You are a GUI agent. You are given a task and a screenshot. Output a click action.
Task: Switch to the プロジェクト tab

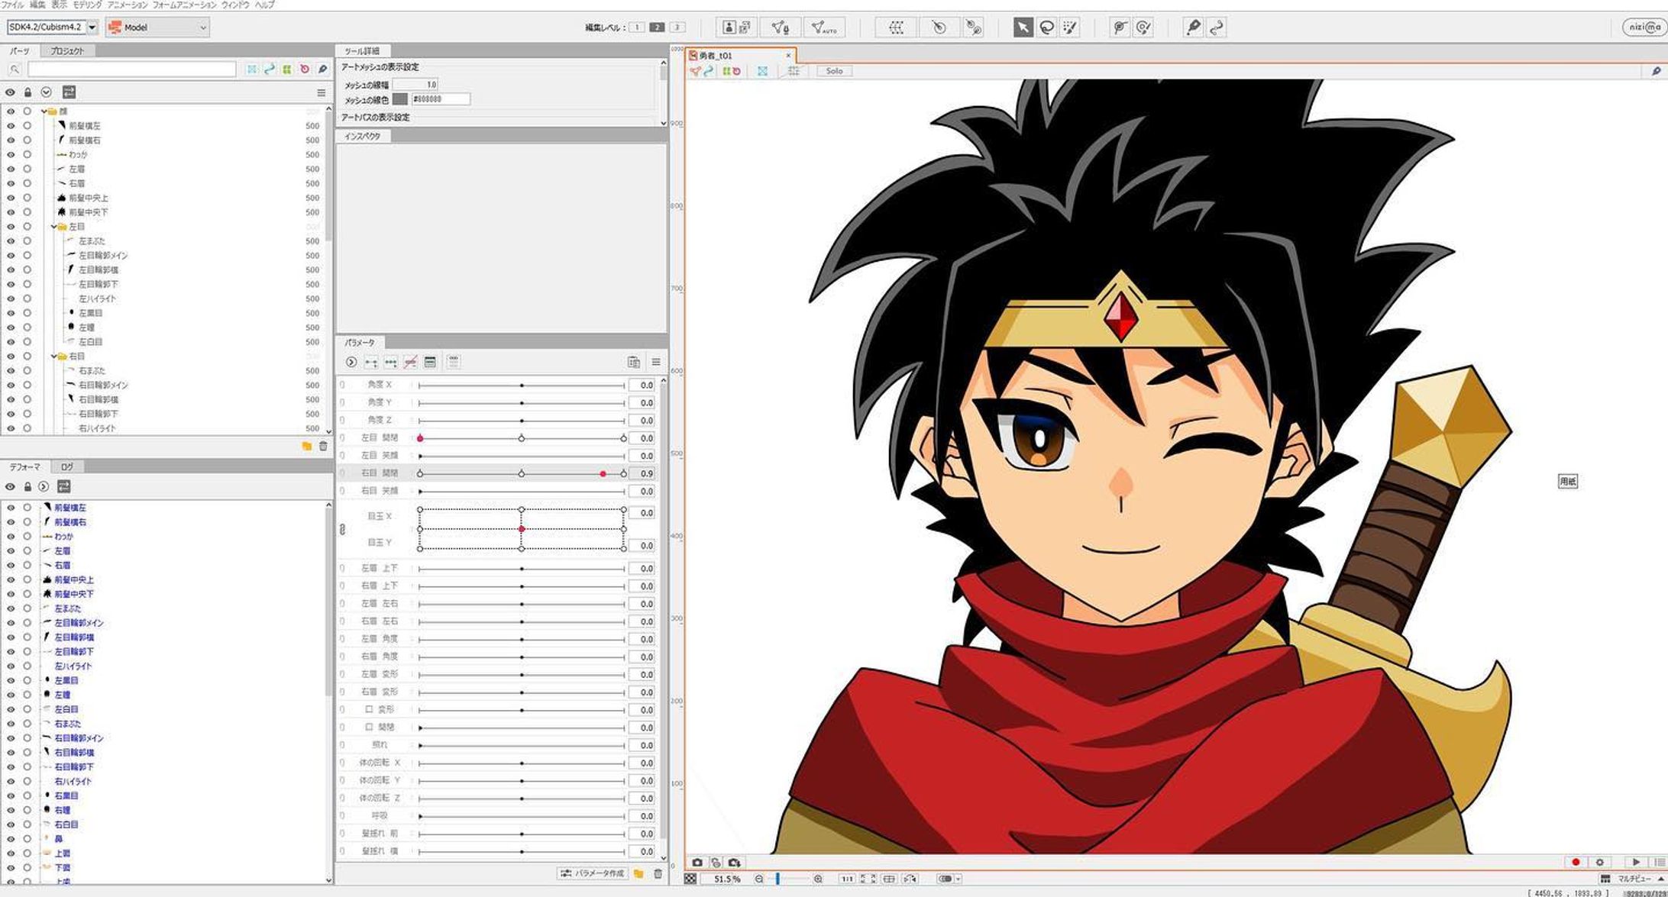(67, 51)
